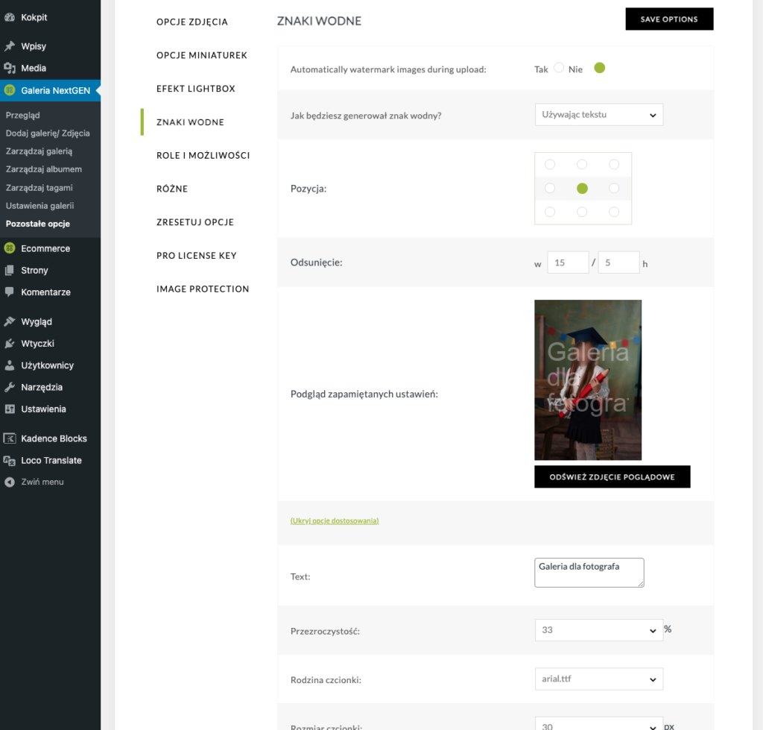Image resolution: width=763 pixels, height=730 pixels.
Task: Open Wtyczki plugins icon
Action: [x=10, y=344]
